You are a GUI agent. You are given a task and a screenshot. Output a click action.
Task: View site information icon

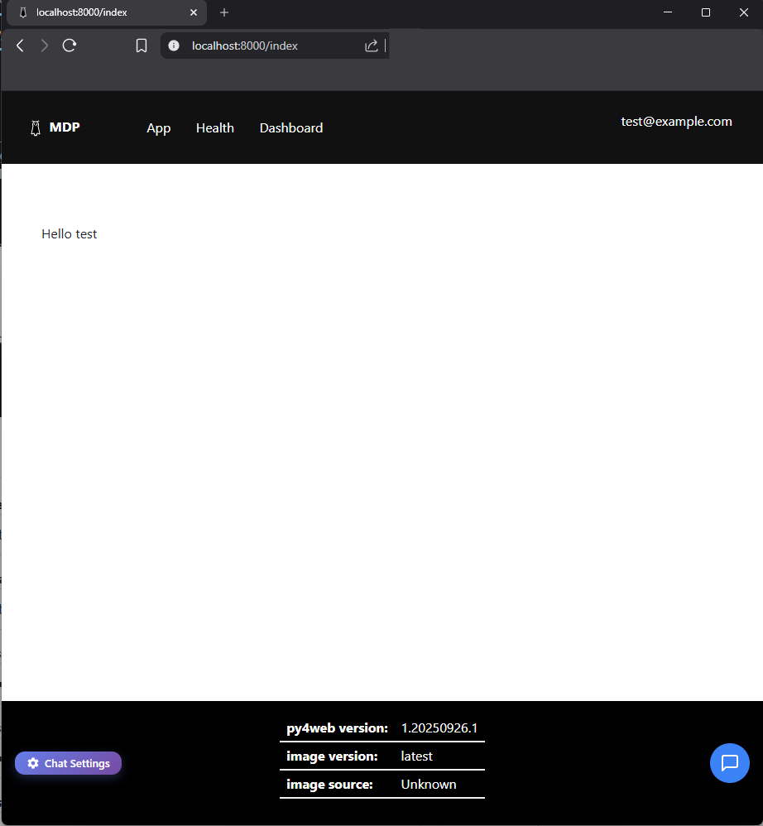pyautogui.click(x=174, y=46)
